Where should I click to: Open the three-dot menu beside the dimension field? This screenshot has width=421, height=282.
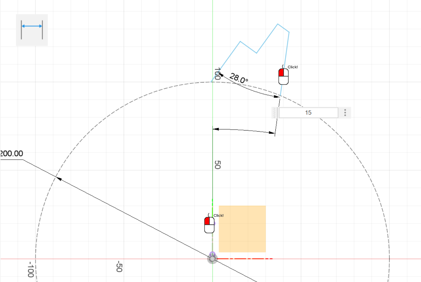pos(345,113)
